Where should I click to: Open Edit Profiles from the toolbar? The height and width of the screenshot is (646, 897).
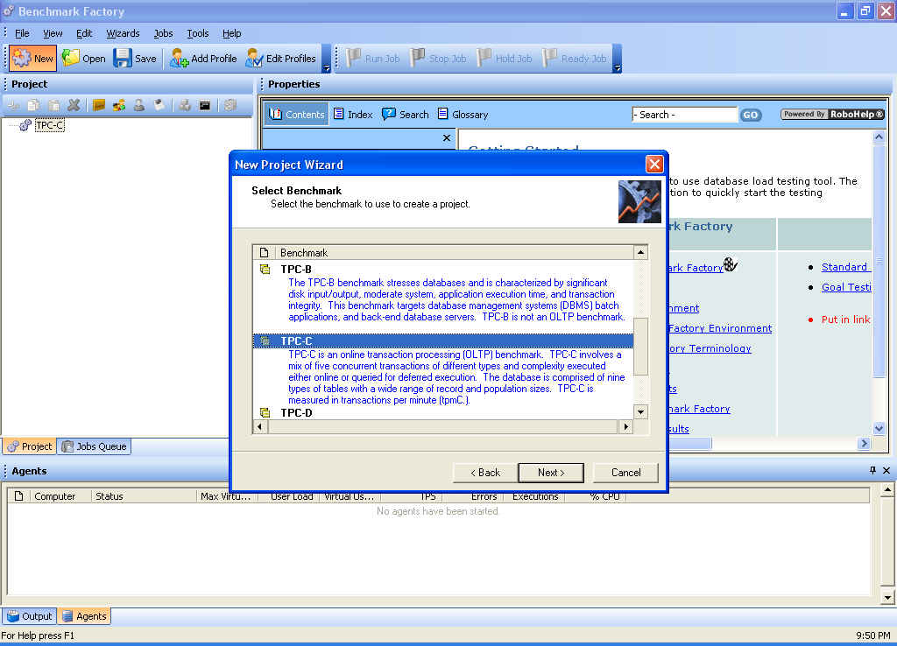[x=280, y=59]
